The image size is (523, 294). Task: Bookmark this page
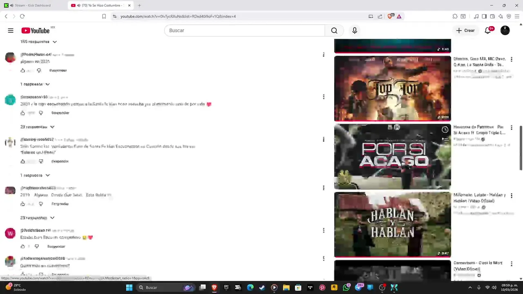tap(104, 16)
